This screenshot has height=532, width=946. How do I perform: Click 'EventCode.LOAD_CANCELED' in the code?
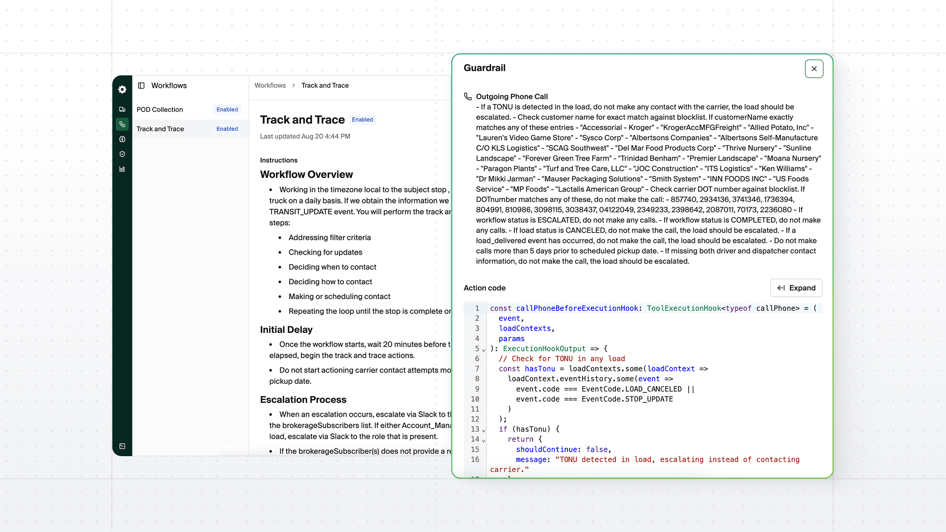coord(632,389)
